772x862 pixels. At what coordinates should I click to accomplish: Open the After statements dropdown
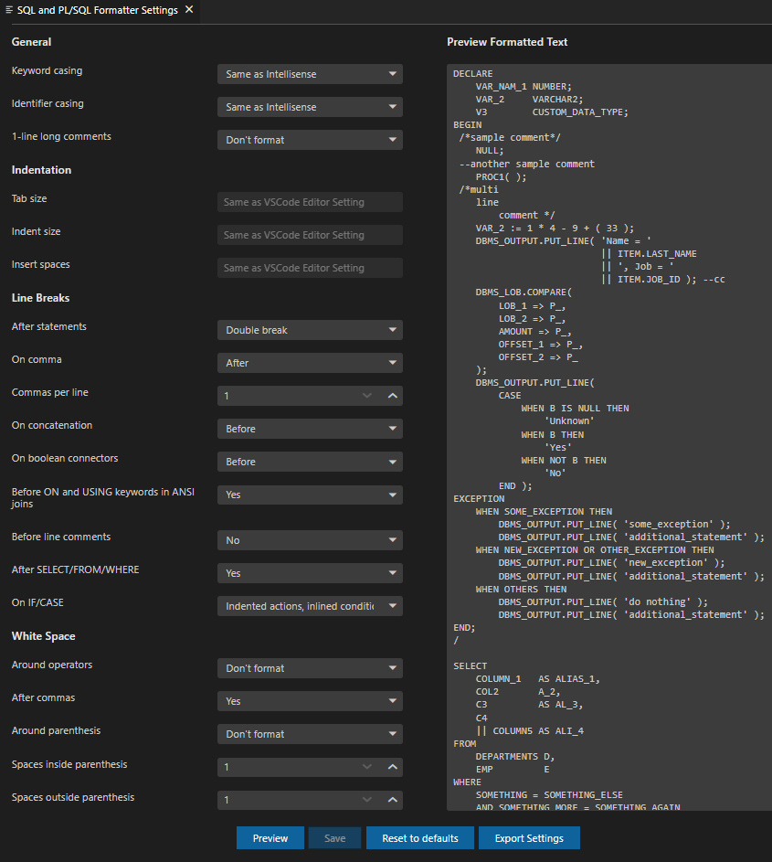point(310,330)
